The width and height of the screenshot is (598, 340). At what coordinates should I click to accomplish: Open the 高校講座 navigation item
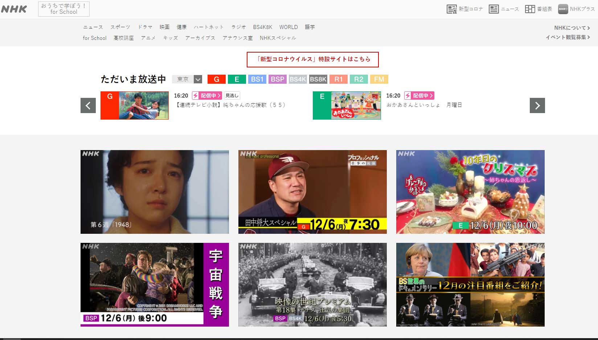point(124,38)
